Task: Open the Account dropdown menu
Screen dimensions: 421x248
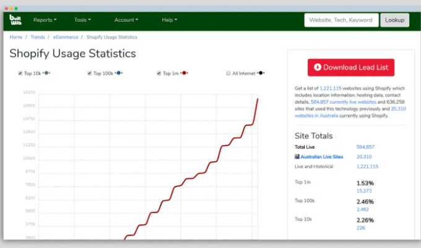Action: [x=126, y=20]
